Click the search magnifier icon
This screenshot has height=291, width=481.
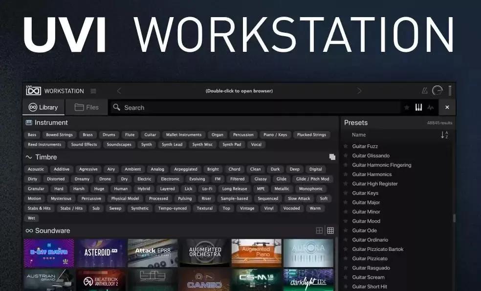[x=116, y=107]
